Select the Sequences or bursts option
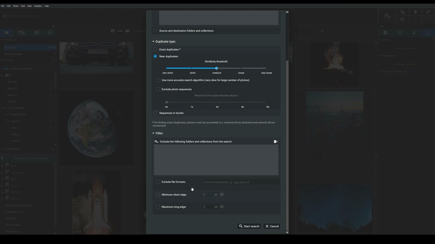The image size is (435, 244). [x=155, y=113]
